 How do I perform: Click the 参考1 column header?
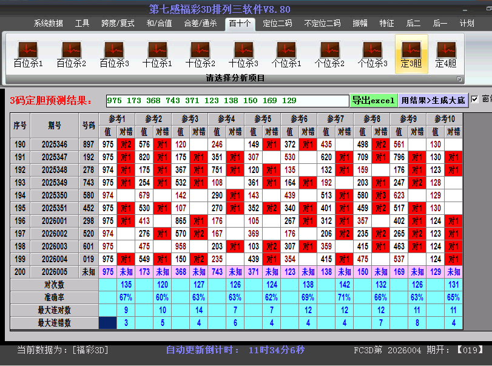pyautogui.click(x=116, y=118)
